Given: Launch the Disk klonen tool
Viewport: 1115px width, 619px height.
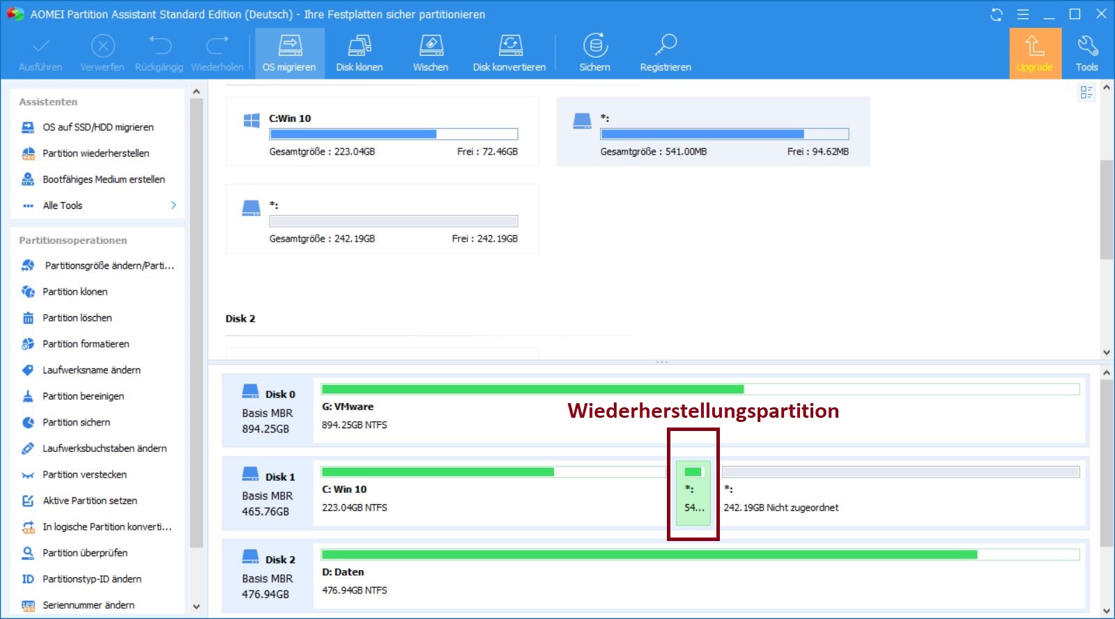Looking at the screenshot, I should click(x=360, y=53).
